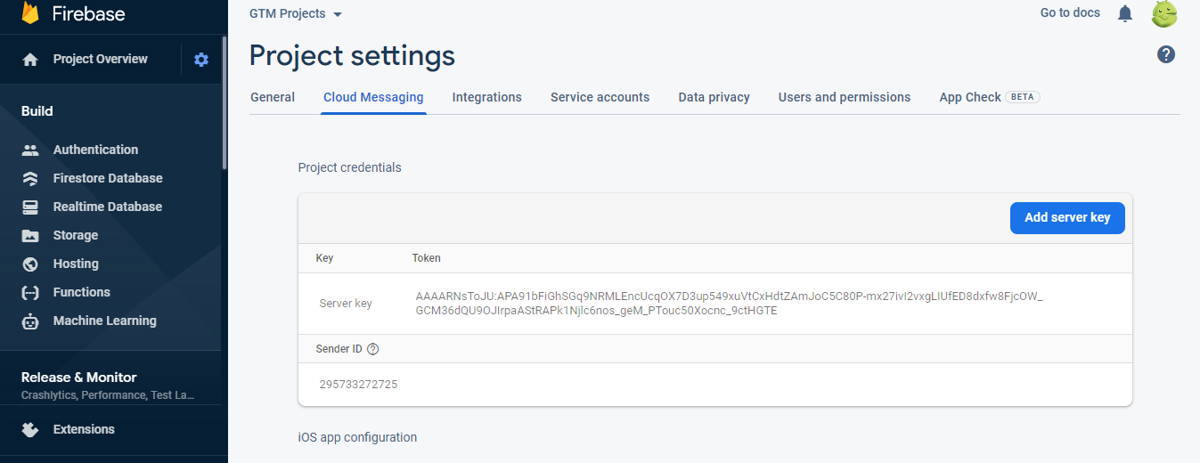This screenshot has width=1200, height=463.
Task: Click the Storage folder icon
Action: (x=30, y=235)
